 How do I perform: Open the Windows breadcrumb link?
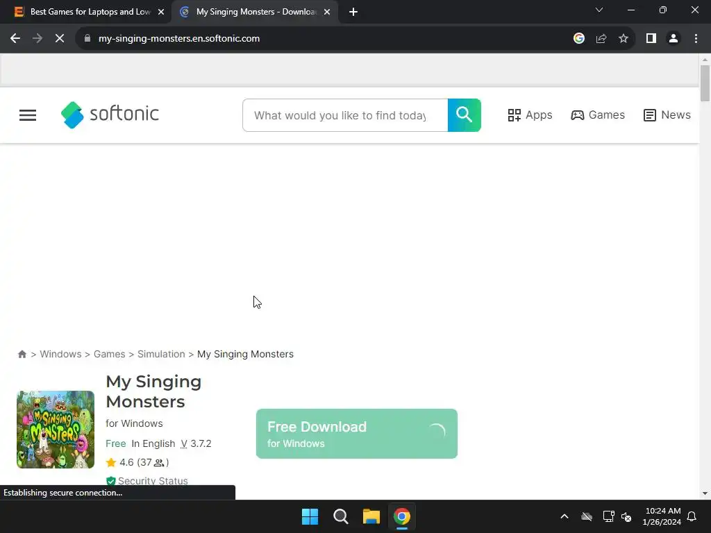pyautogui.click(x=61, y=354)
